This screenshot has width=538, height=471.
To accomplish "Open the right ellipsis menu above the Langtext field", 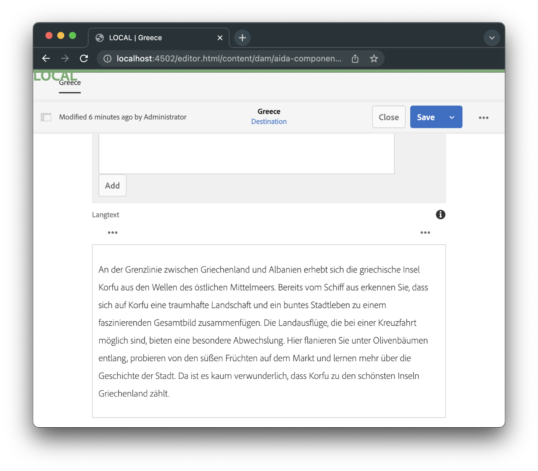I will click(425, 232).
